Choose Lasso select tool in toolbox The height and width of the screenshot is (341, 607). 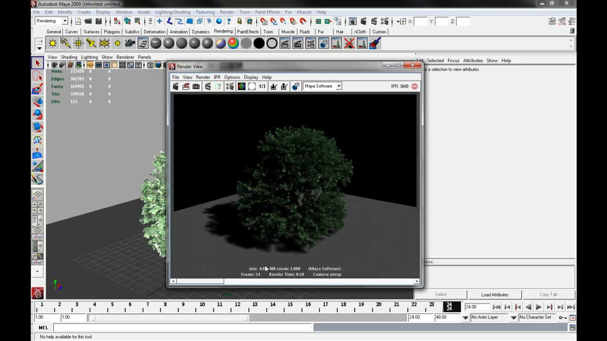[x=37, y=76]
